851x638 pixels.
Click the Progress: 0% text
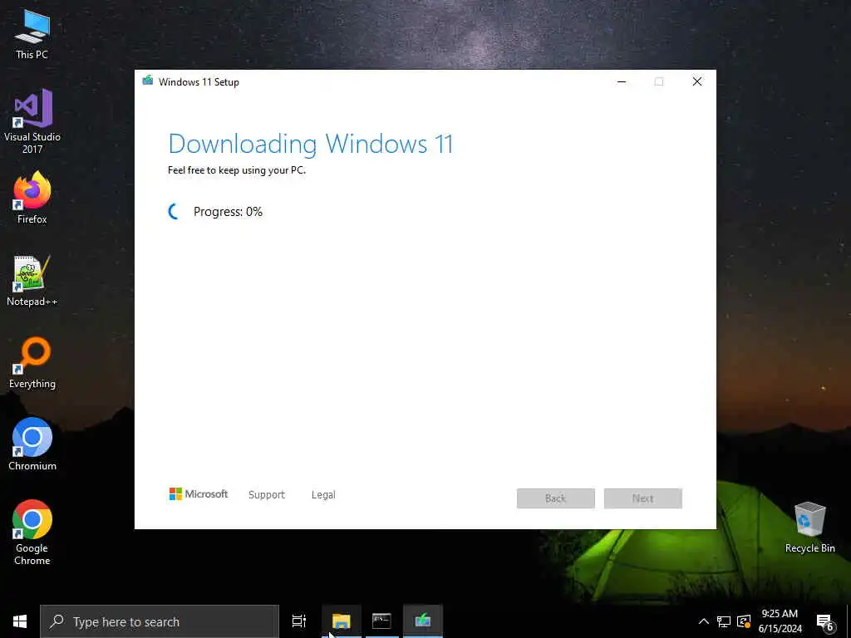tap(228, 212)
